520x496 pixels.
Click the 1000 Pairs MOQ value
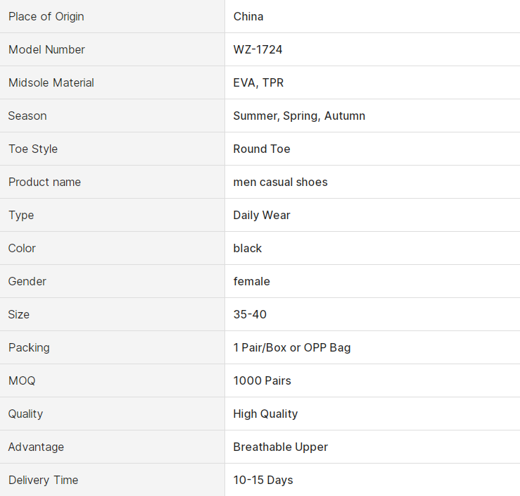pos(262,380)
